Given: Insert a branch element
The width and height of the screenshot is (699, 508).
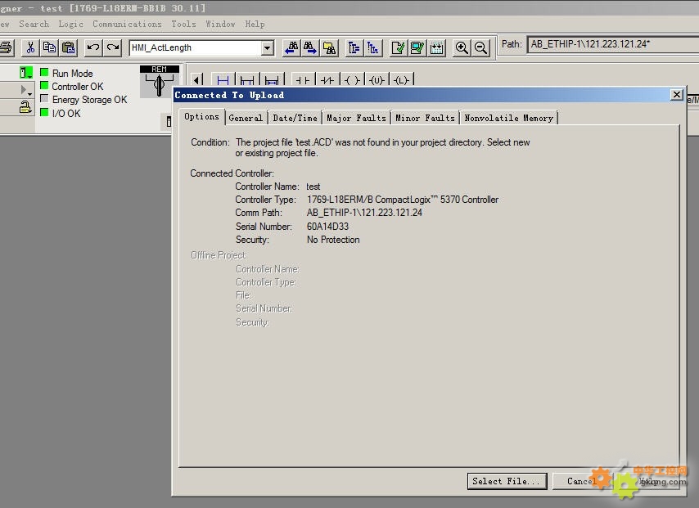Looking at the screenshot, I should tap(247, 80).
